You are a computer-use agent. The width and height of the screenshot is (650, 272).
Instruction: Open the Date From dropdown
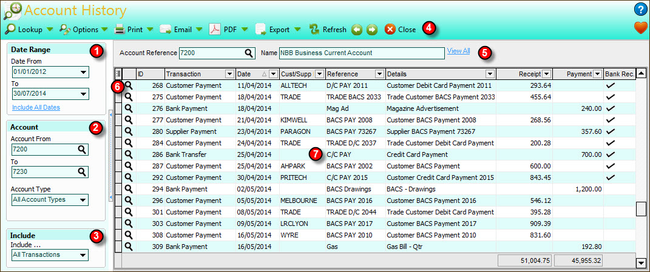tap(83, 73)
